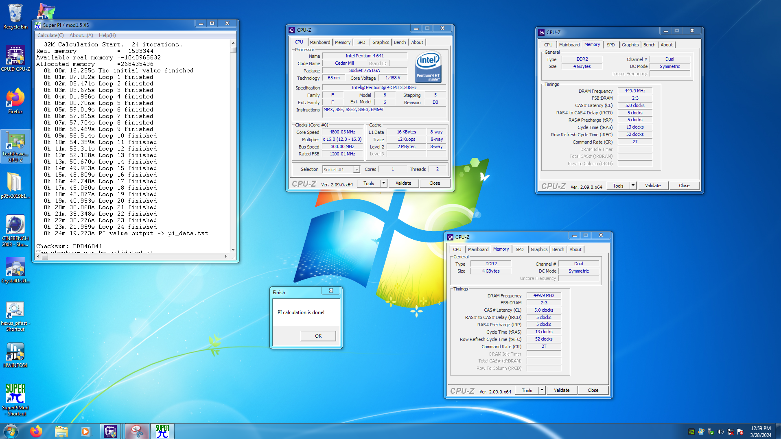Open Windows Explorer from taskbar
Image resolution: width=781 pixels, height=439 pixels.
click(61, 431)
